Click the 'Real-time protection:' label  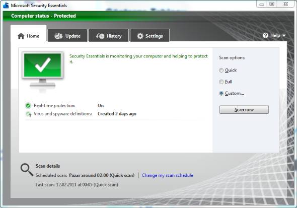point(54,106)
